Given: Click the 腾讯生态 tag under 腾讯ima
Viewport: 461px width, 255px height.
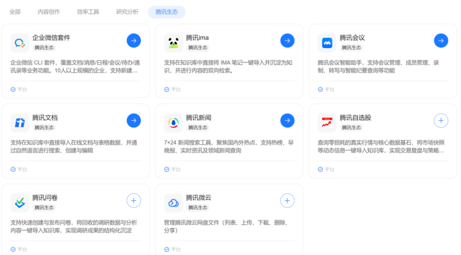Looking at the screenshot, I should tap(198, 48).
